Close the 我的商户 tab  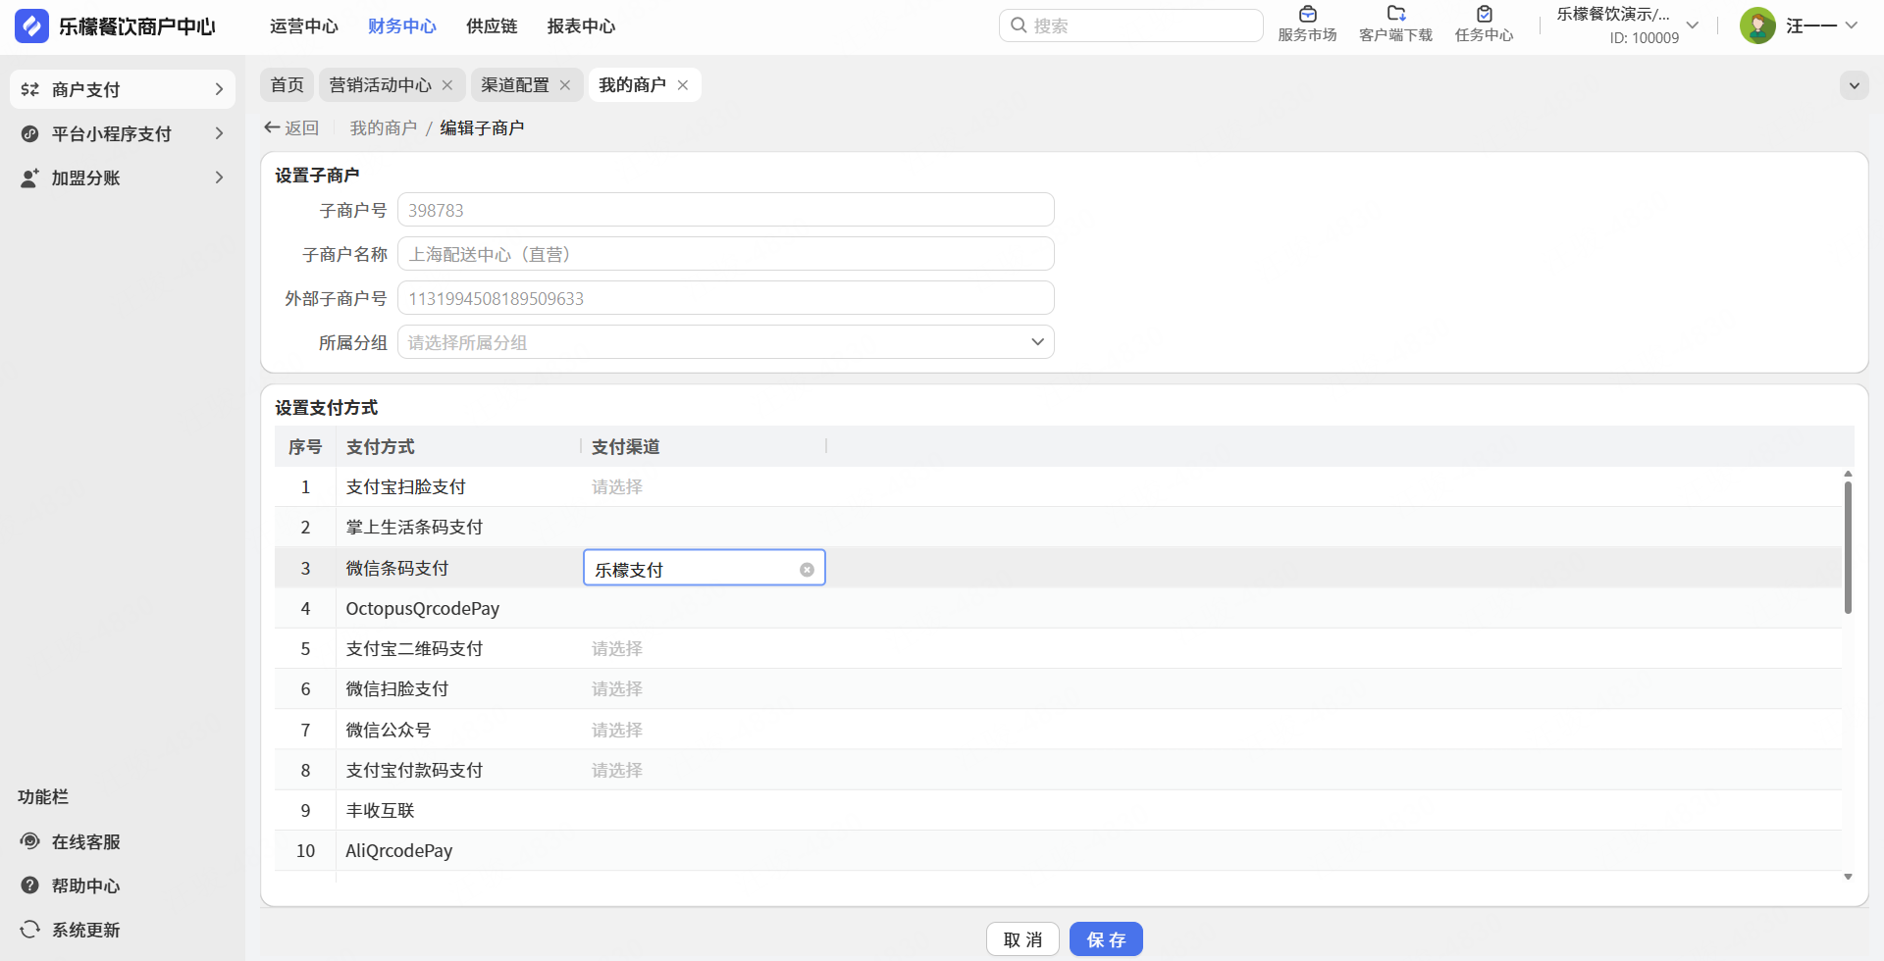point(683,85)
